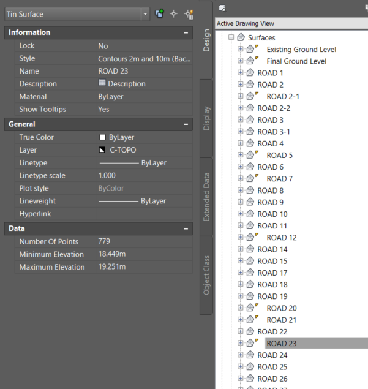
Task: Click the Lineweight ByLayer value
Action: tap(145, 201)
